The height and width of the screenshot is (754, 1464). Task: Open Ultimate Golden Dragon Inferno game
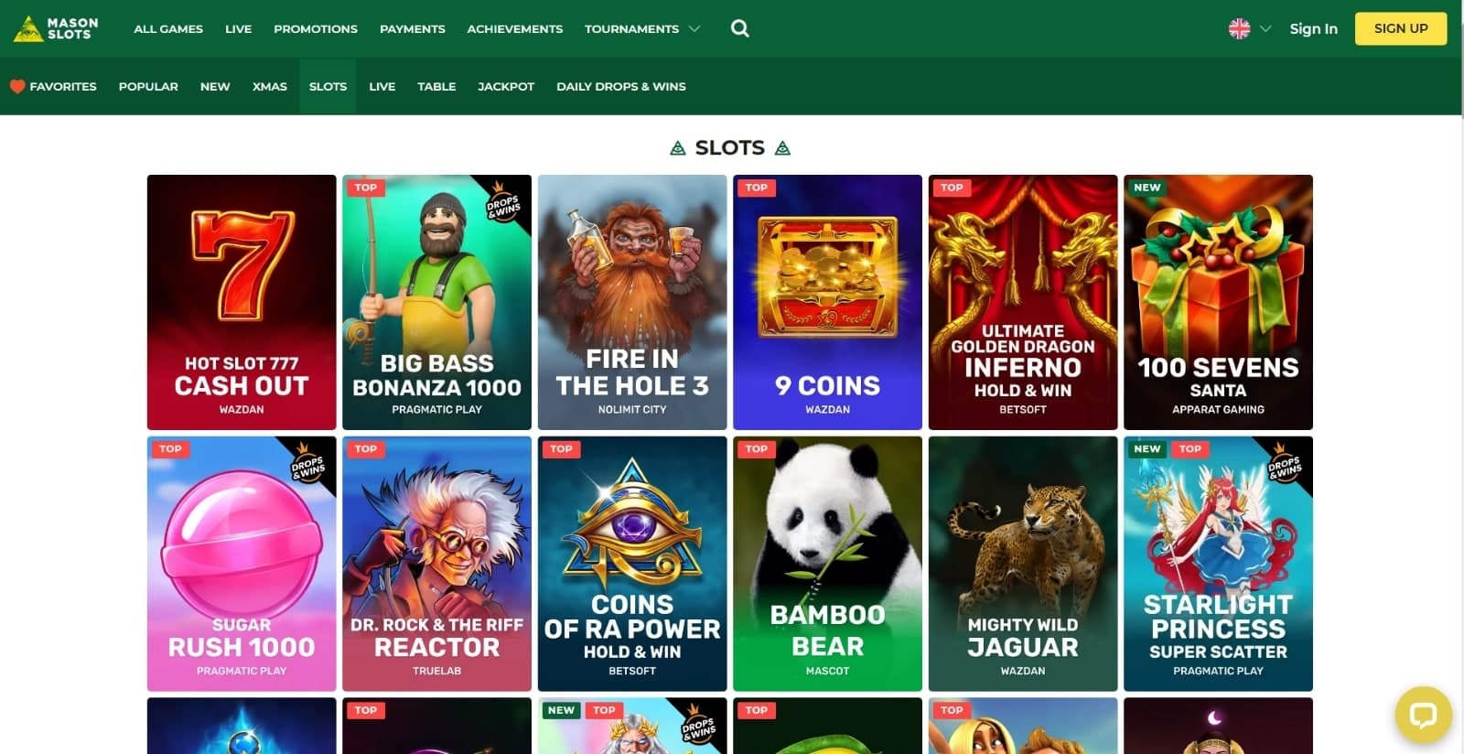click(x=1023, y=302)
